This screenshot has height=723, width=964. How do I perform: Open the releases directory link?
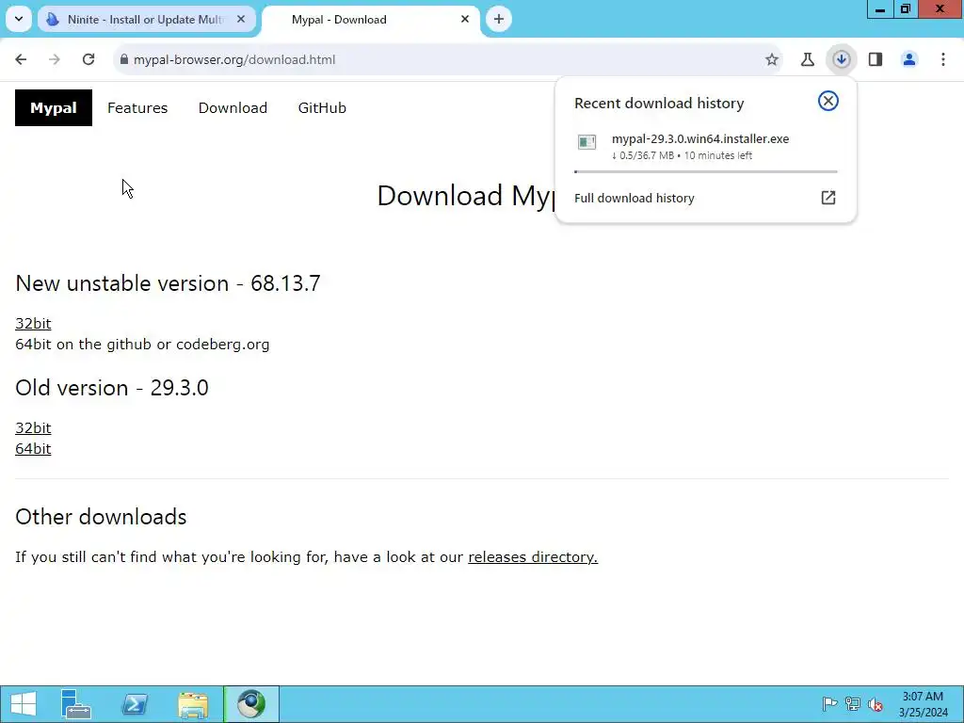[533, 557]
